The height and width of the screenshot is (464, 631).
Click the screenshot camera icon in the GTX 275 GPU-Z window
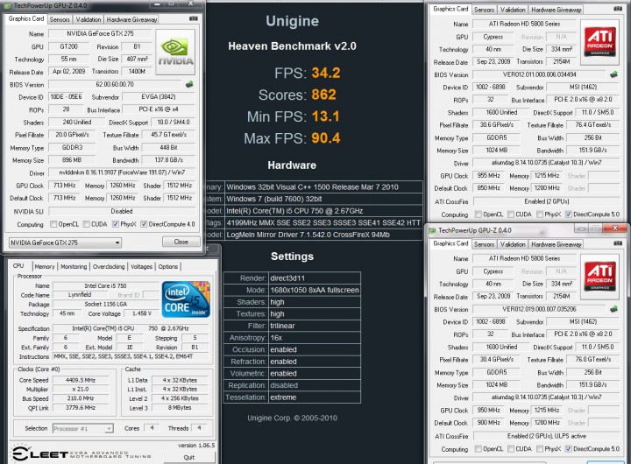193,18
